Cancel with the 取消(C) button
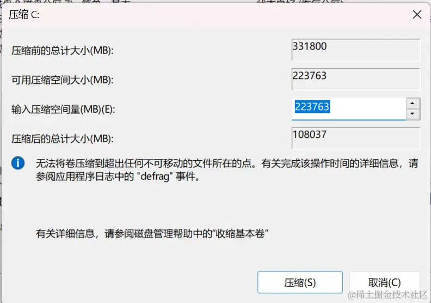 click(x=385, y=282)
